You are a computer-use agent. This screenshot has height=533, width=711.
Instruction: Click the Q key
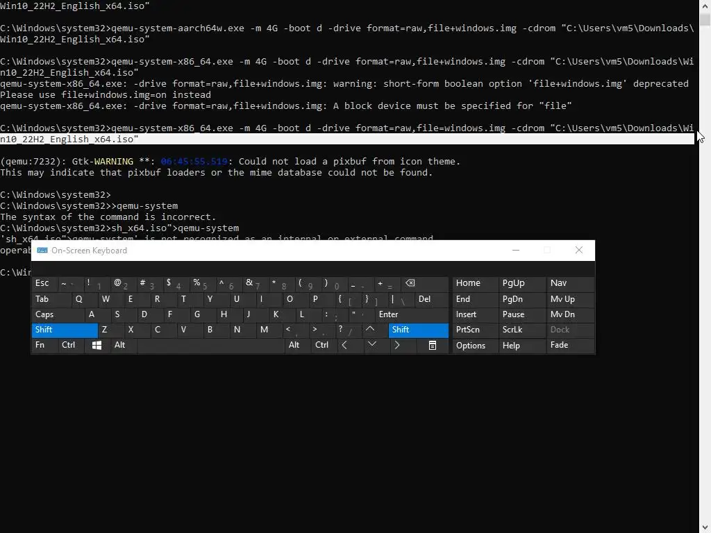coord(84,299)
